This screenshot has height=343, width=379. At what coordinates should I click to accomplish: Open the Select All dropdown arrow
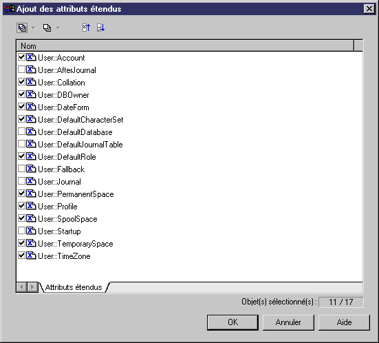point(34,28)
